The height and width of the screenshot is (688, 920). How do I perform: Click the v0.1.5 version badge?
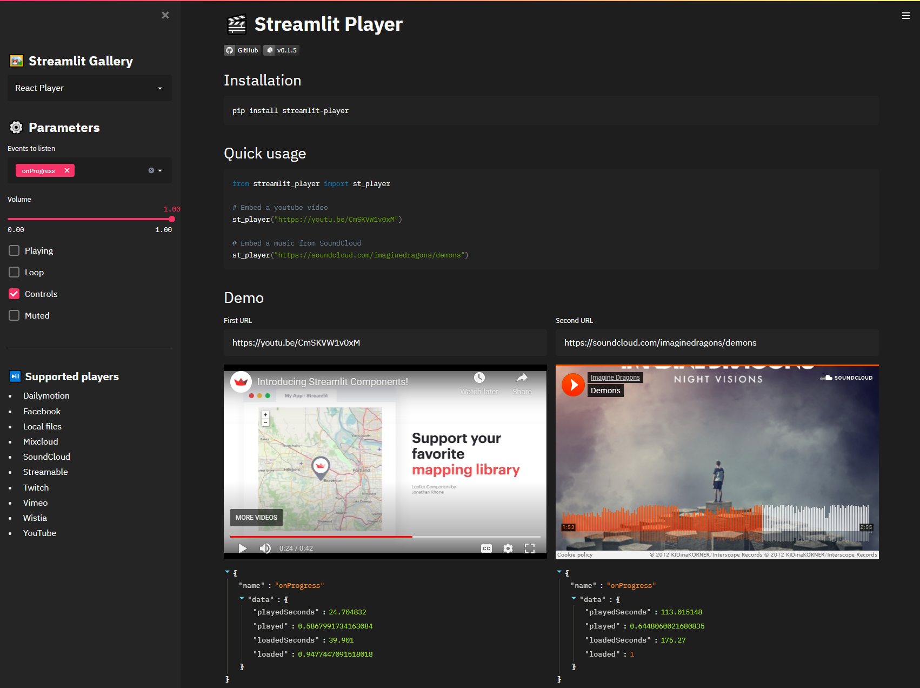[281, 50]
